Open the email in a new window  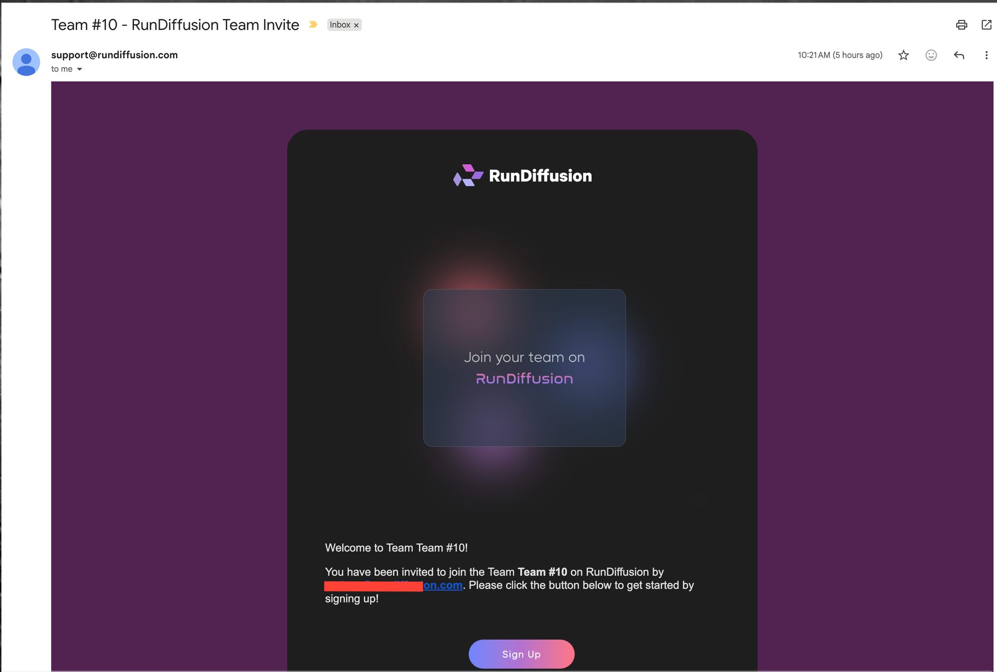click(x=986, y=25)
